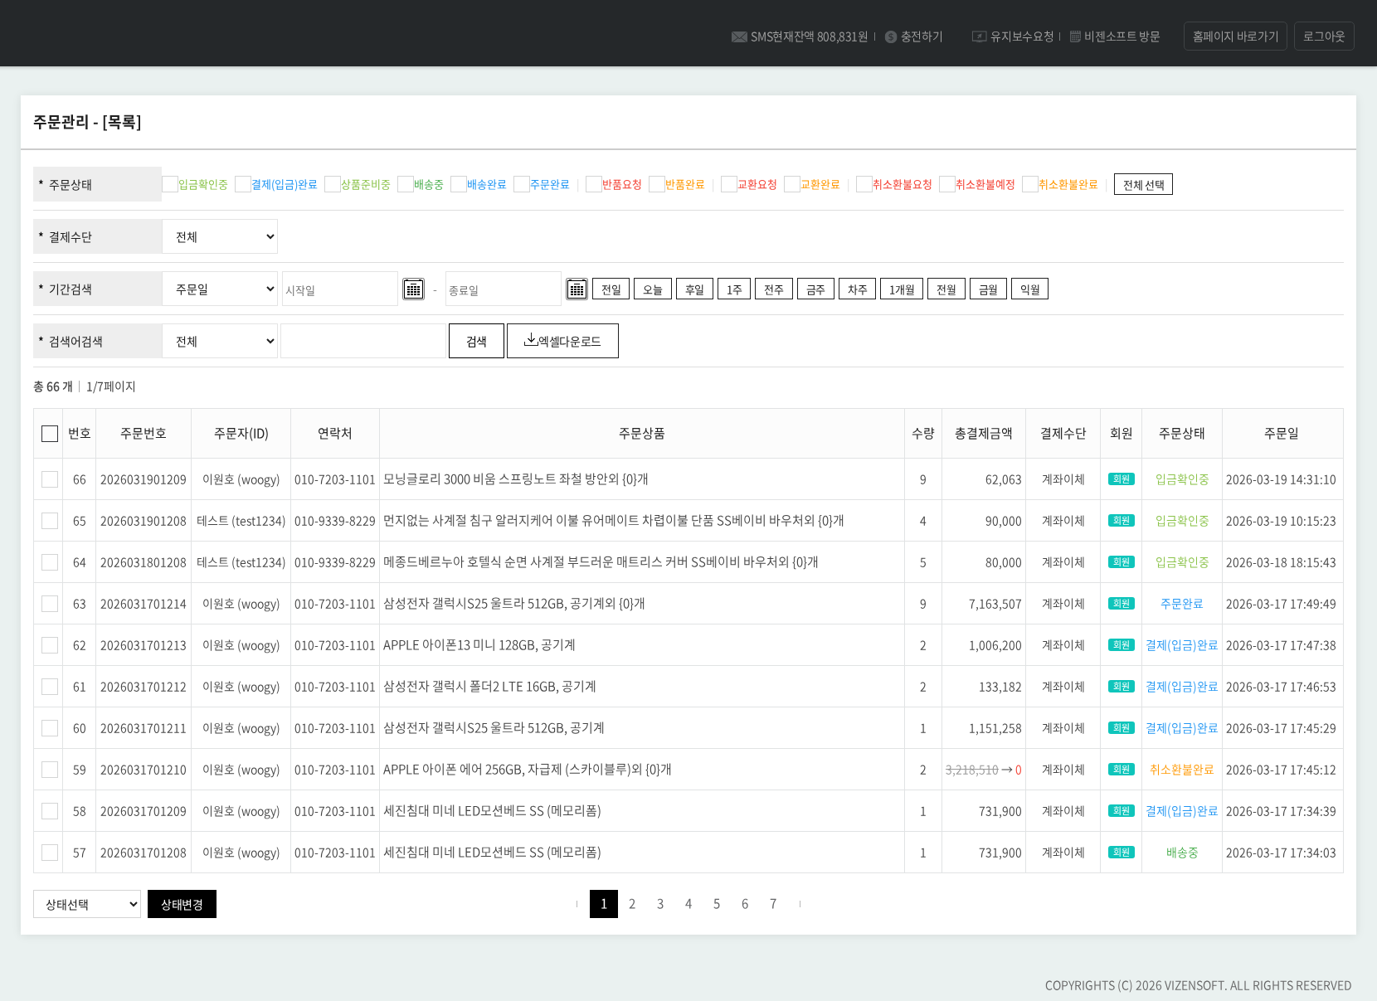Click the search keyword text field
This screenshot has height=1001, width=1377.
tap(363, 341)
